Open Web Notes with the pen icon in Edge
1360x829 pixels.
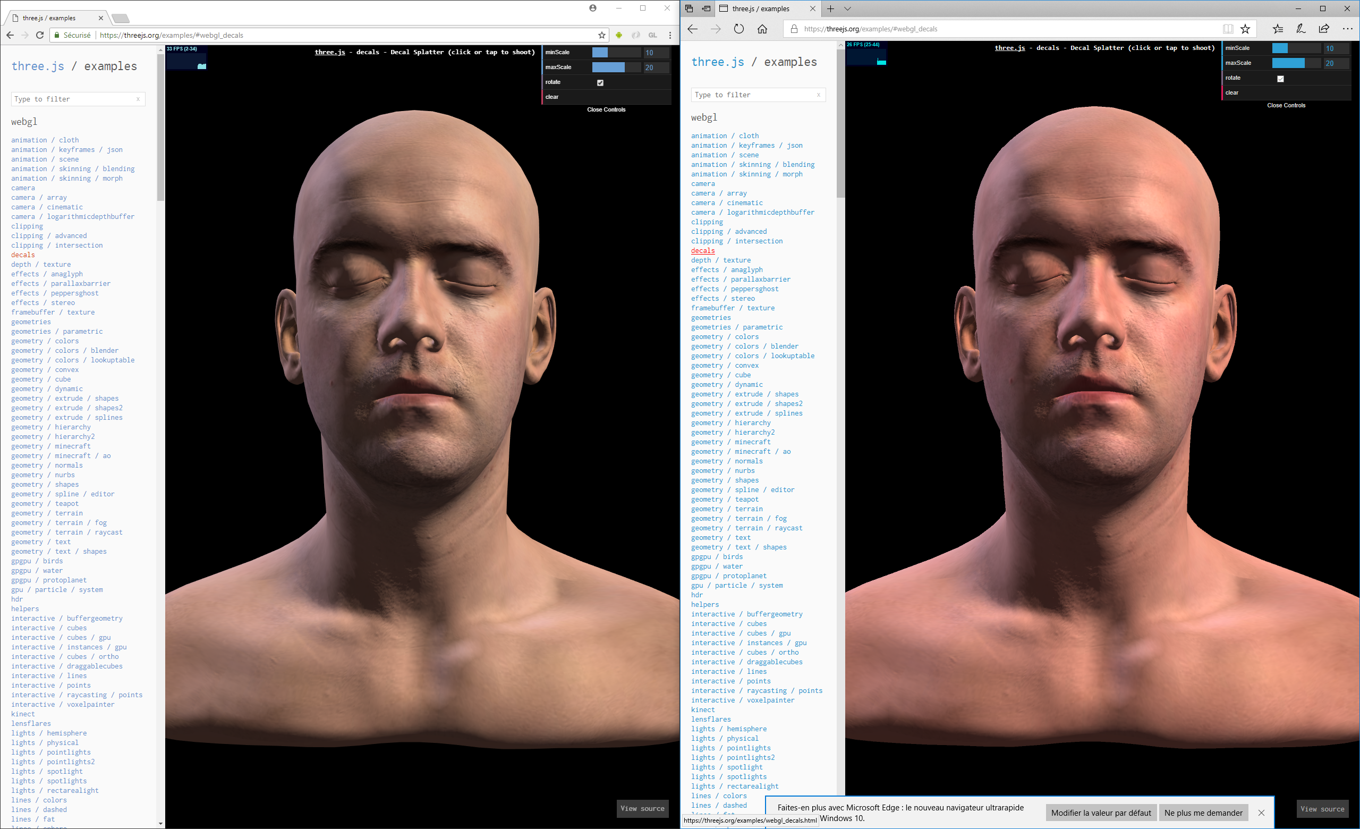[1300, 29]
